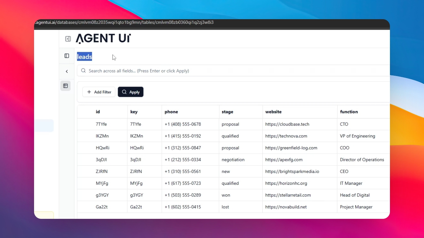This screenshot has height=238, width=424.
Task: Click the highlighted leads table title
Action: click(x=85, y=57)
